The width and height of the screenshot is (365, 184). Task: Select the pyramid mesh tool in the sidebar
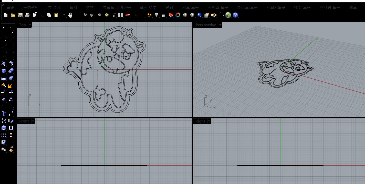pyautogui.click(x=11, y=149)
